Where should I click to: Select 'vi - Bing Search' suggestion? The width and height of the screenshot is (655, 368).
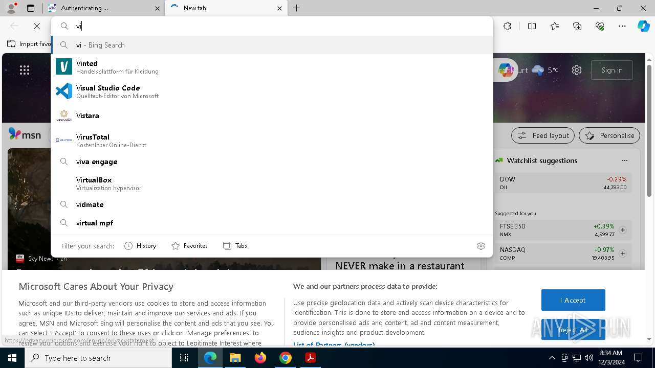click(272, 45)
